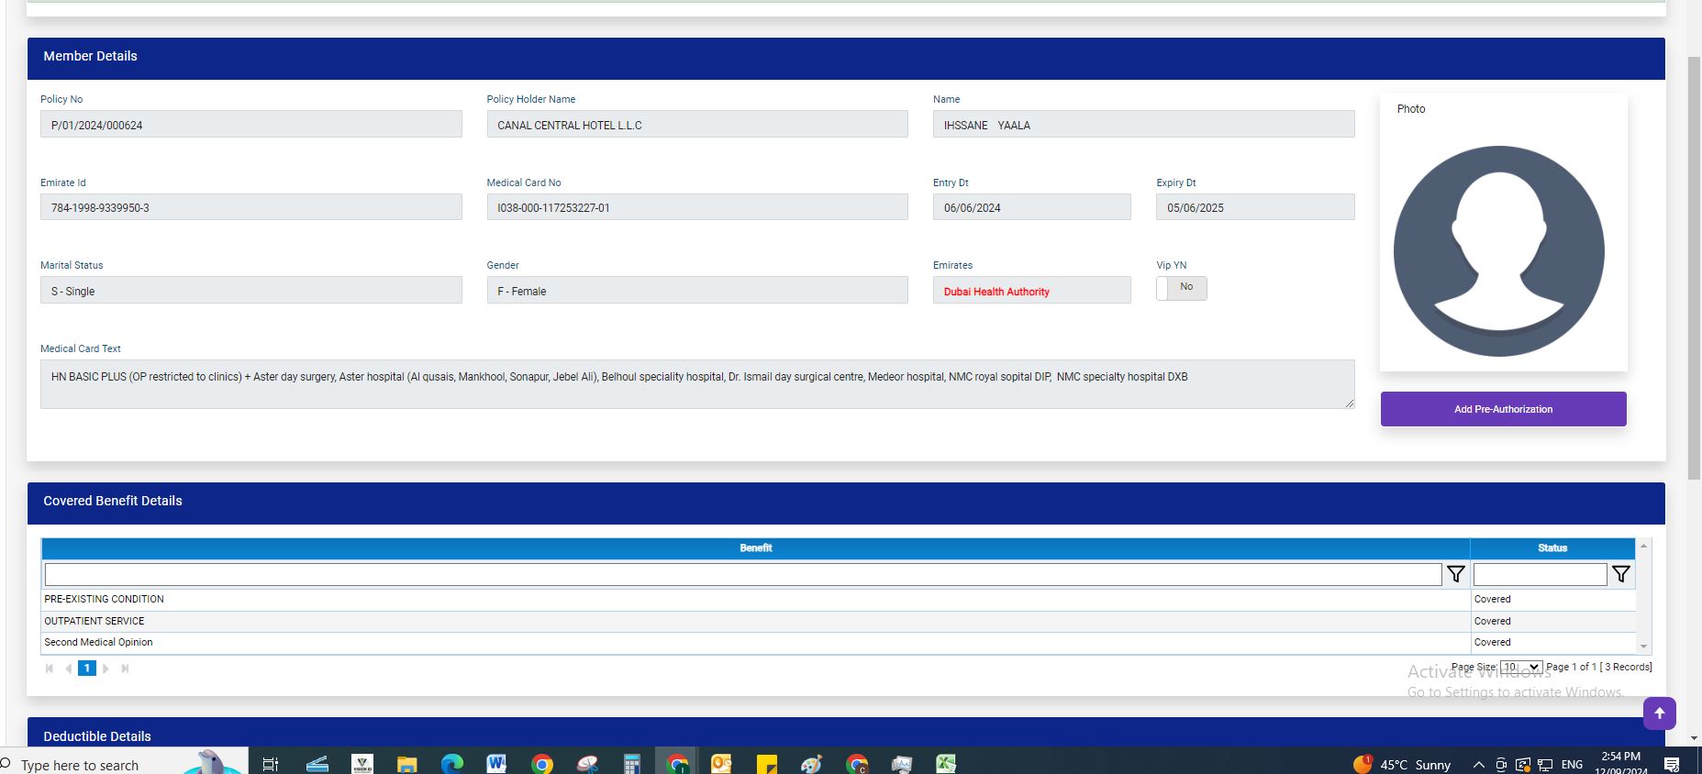
Task: Open the Benefit column filter icon
Action: [1455, 574]
